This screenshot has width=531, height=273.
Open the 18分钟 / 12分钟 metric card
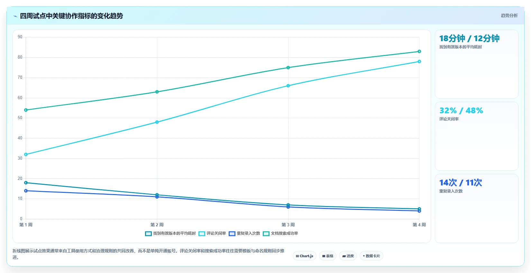pos(476,64)
